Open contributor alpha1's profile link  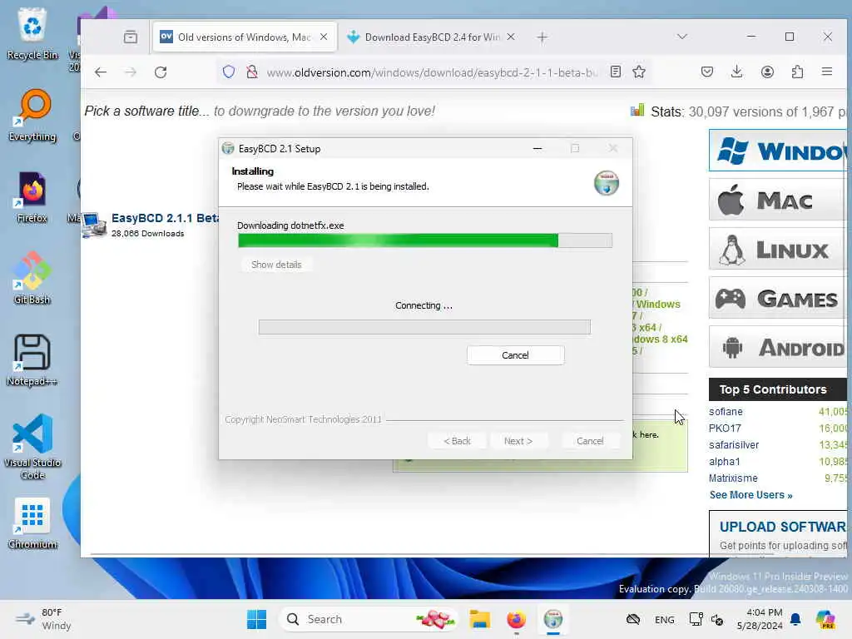pos(725,462)
